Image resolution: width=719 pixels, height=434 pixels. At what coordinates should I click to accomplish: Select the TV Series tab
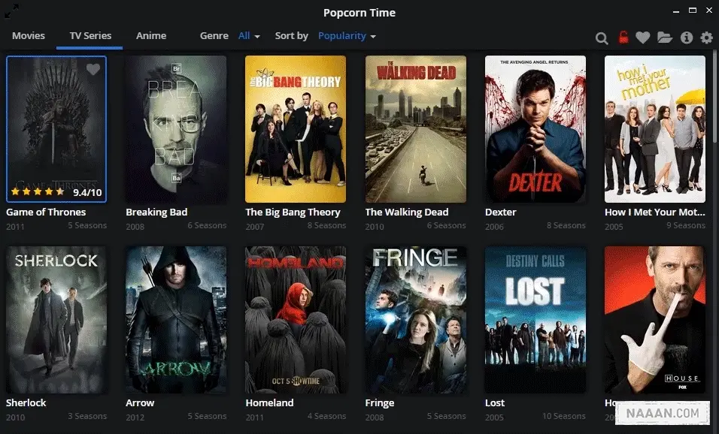pos(90,36)
